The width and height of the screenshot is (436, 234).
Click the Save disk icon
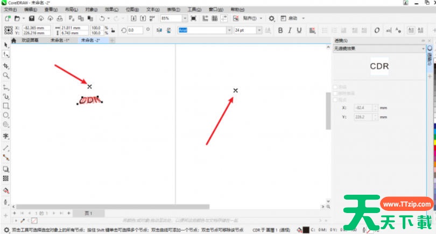(x=32, y=18)
